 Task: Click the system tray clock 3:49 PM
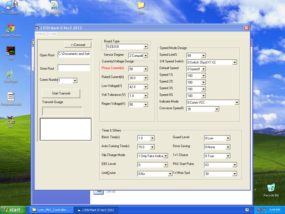click(x=274, y=210)
